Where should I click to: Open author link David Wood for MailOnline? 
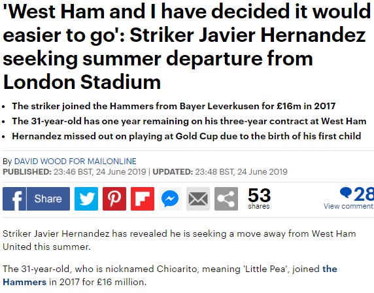pyautogui.click(x=75, y=162)
